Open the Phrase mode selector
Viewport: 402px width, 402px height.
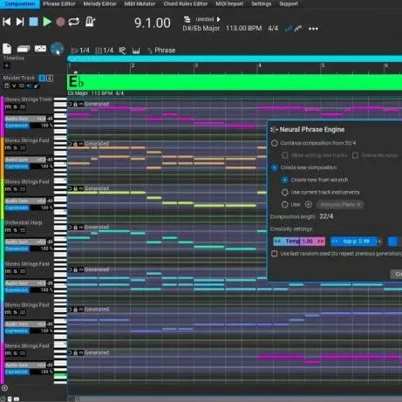pos(161,51)
